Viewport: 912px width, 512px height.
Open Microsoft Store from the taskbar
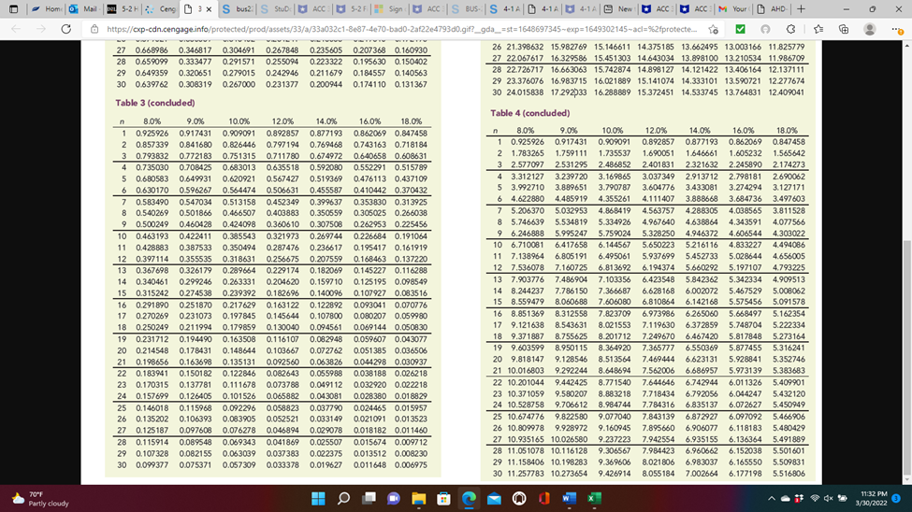point(443,499)
